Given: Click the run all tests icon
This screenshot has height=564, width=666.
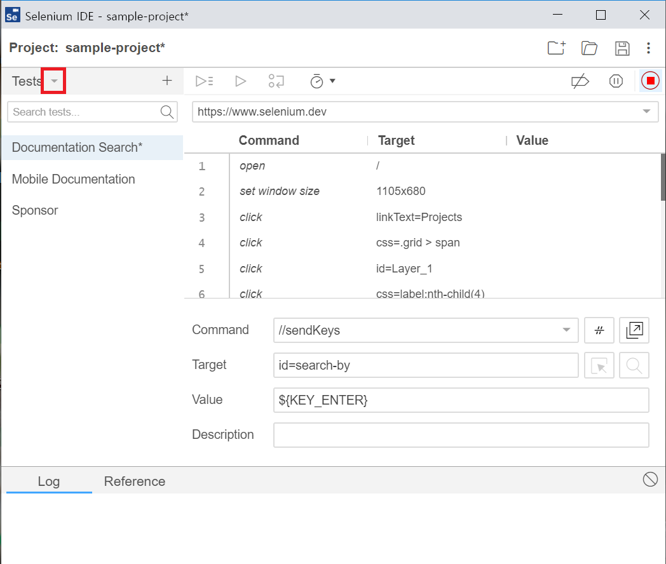Looking at the screenshot, I should click(x=204, y=81).
